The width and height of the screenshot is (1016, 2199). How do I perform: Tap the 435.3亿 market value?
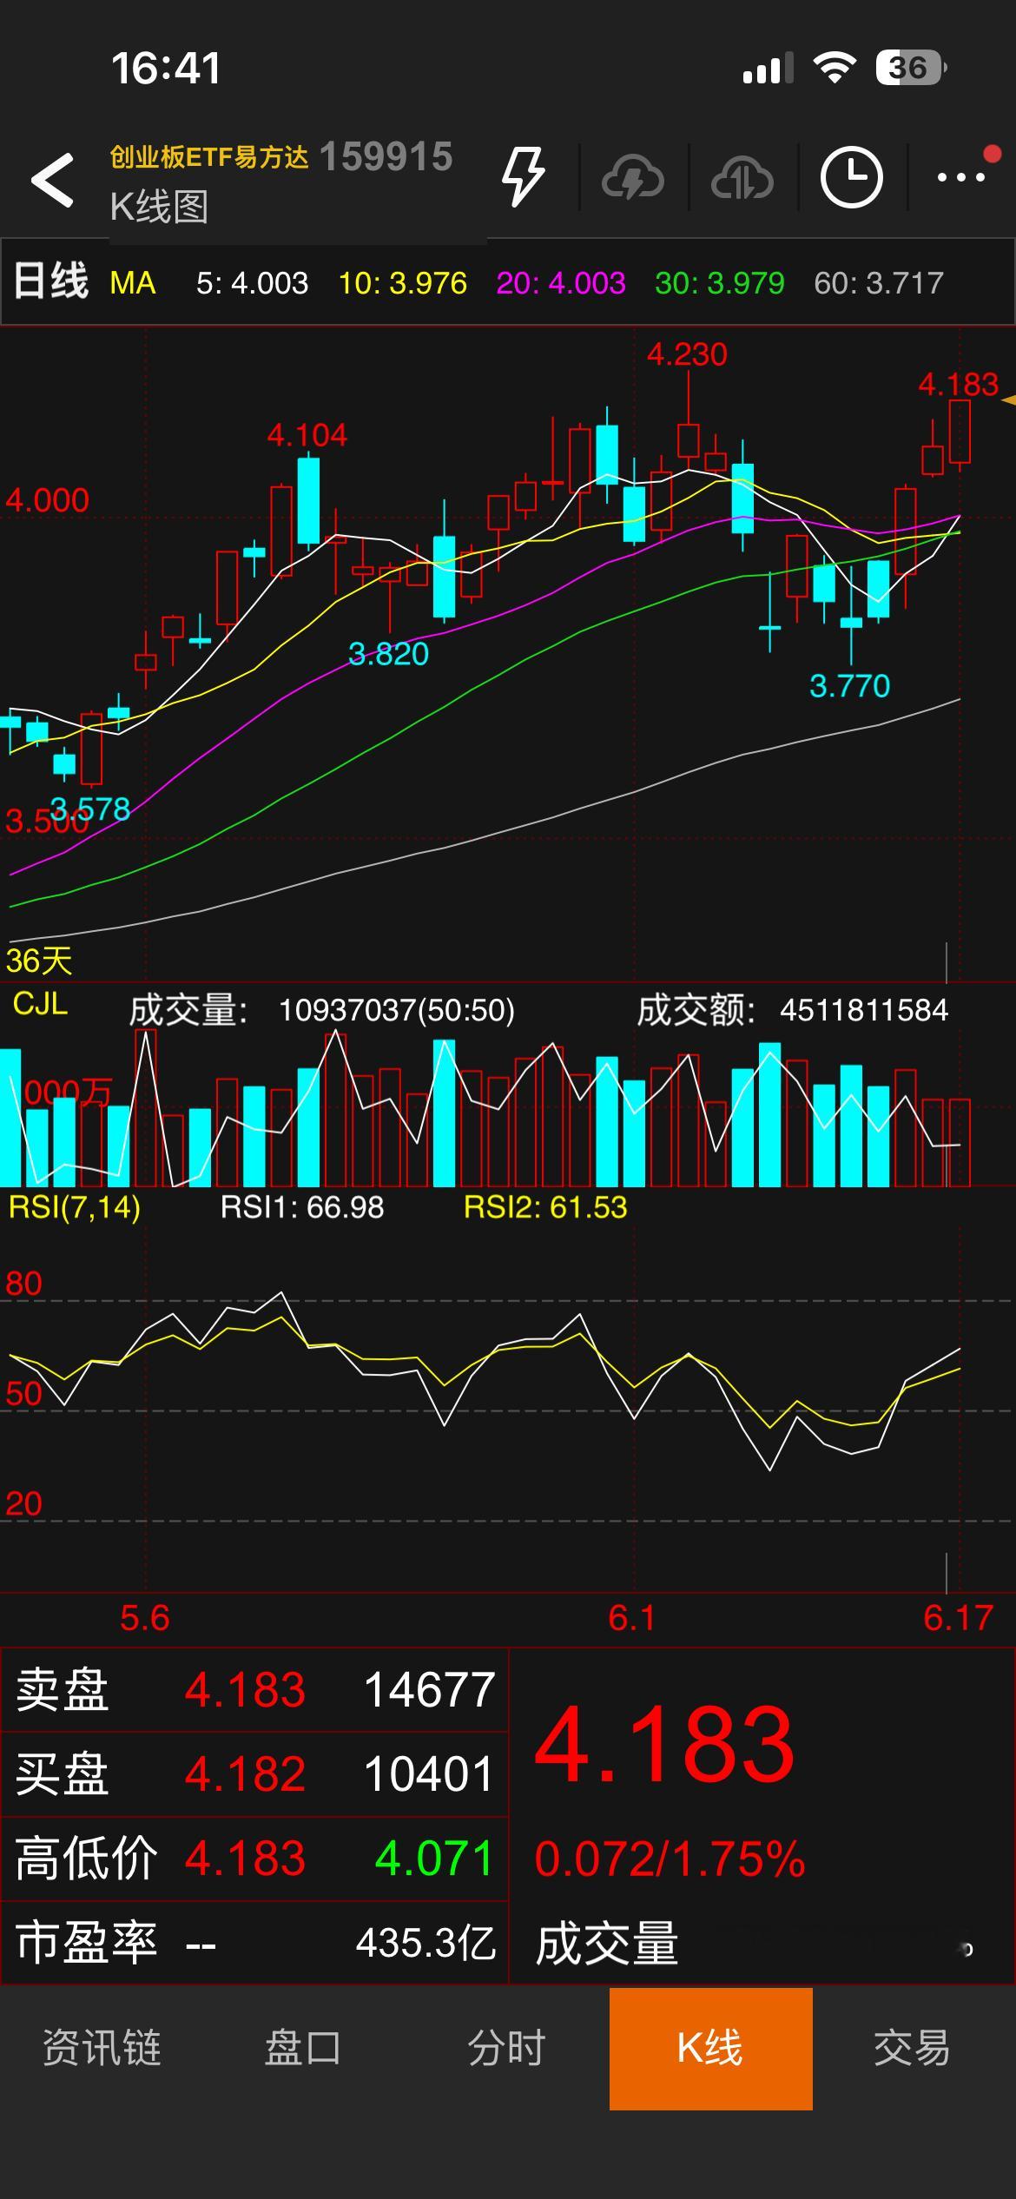(426, 1944)
